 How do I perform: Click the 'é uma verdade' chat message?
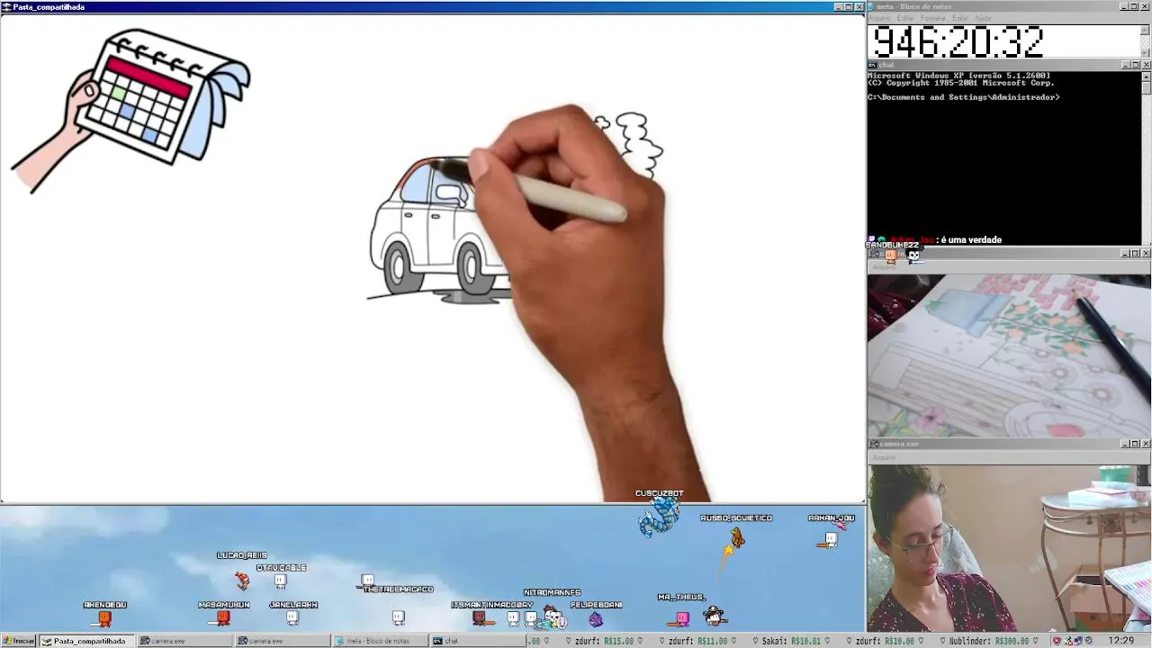972,240
